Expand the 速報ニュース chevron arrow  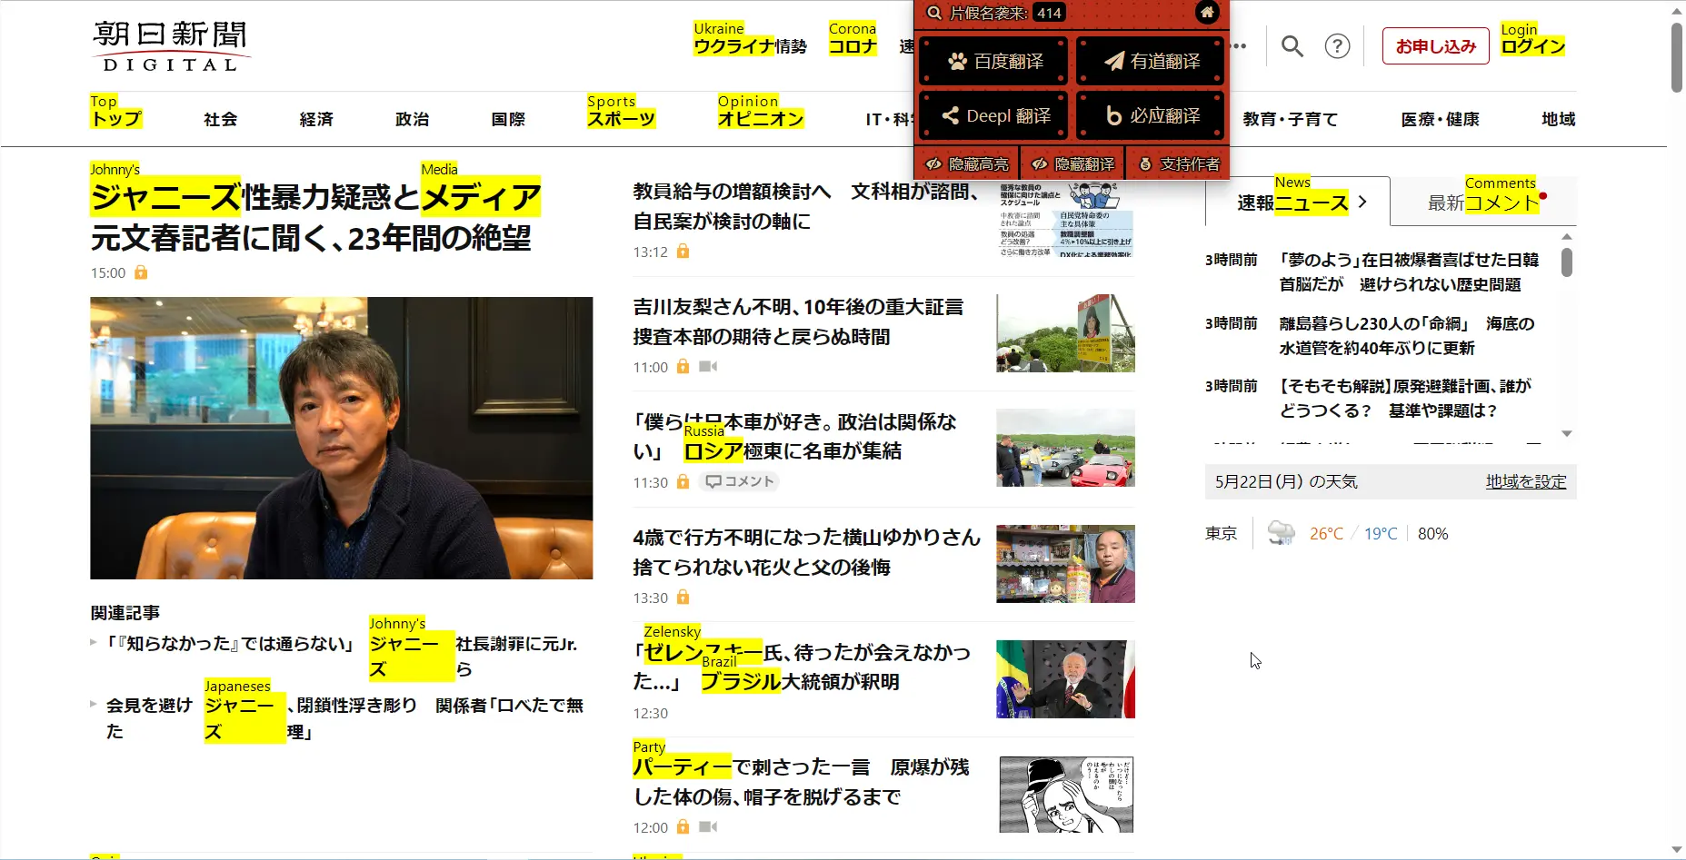[1362, 202]
